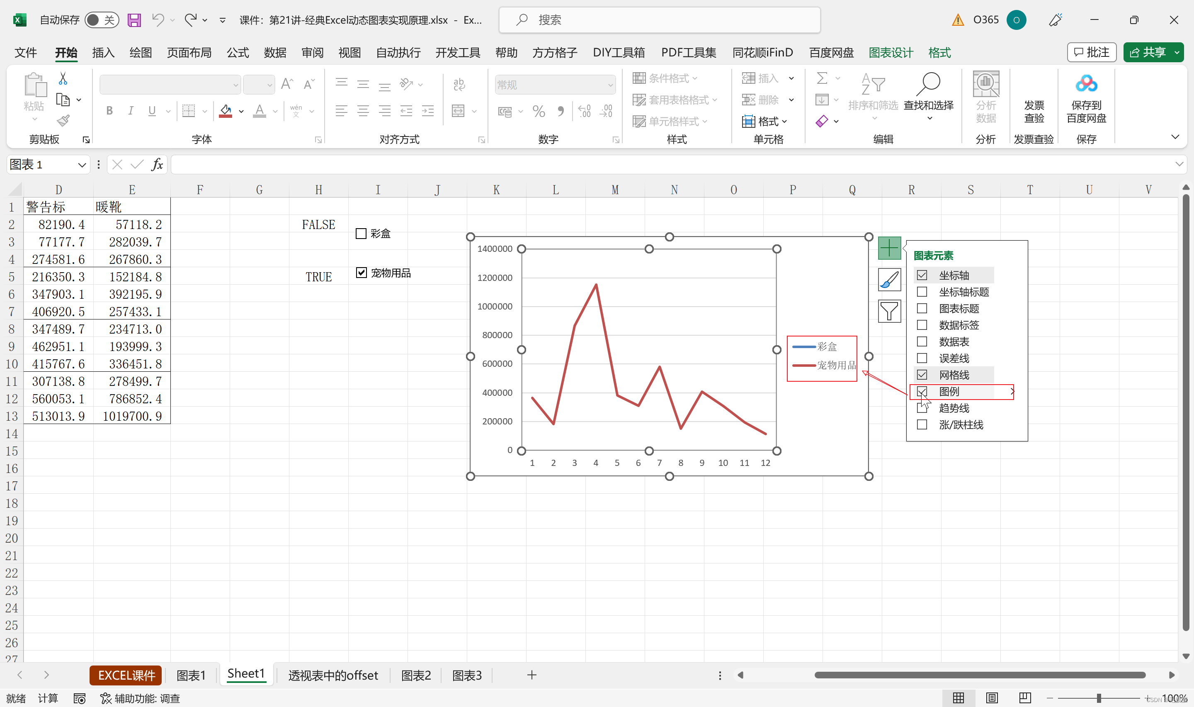The width and height of the screenshot is (1194, 707).
Task: Click 发票查验 button
Action: (1034, 111)
